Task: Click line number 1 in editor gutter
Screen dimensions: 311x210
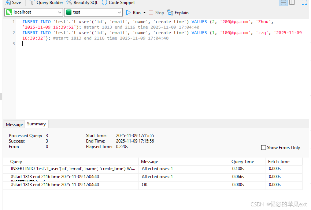Action: pos(14,22)
